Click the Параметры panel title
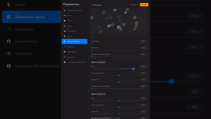Image resolution: width=211 pixels, height=119 pixels. click(x=71, y=4)
